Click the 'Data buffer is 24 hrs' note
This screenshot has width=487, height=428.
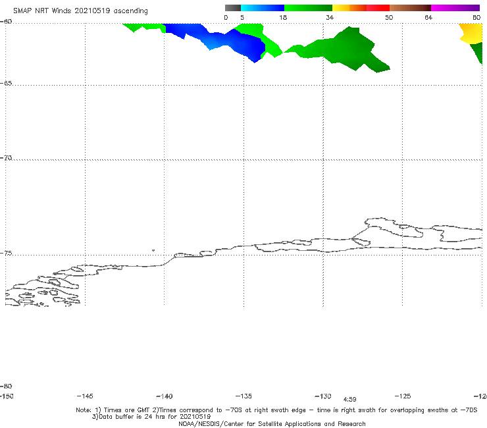(151, 417)
